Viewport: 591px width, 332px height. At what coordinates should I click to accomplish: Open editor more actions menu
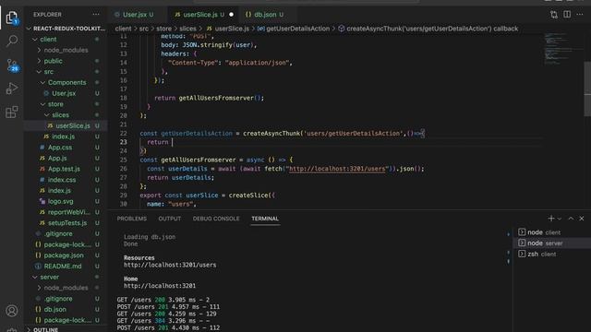point(580,15)
